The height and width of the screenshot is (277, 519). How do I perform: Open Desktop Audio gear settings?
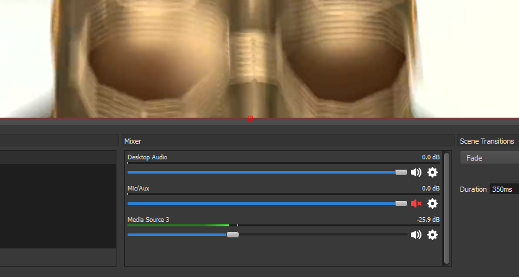click(x=432, y=172)
